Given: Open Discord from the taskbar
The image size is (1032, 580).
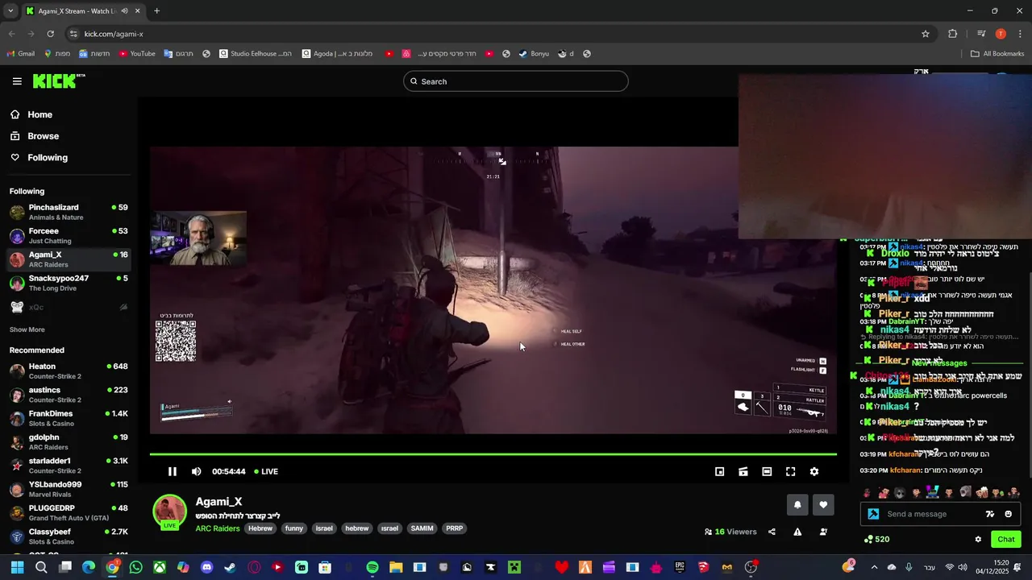Looking at the screenshot, I should [206, 568].
